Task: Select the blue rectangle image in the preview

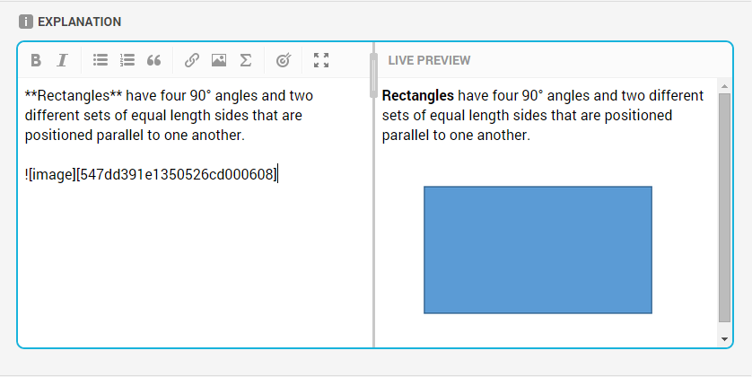Action: tap(538, 250)
